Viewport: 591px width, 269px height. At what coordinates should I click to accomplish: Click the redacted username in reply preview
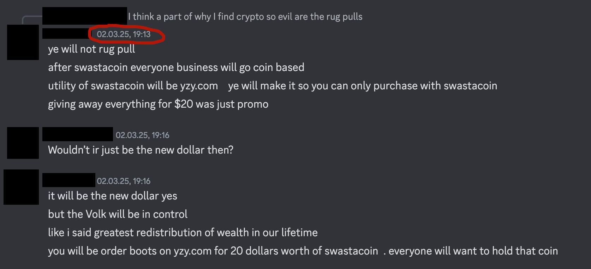pos(84,16)
